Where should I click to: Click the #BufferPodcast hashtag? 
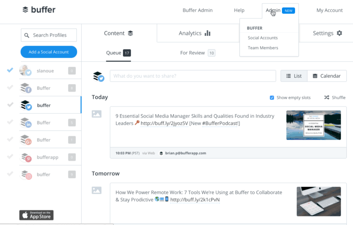(x=220, y=123)
